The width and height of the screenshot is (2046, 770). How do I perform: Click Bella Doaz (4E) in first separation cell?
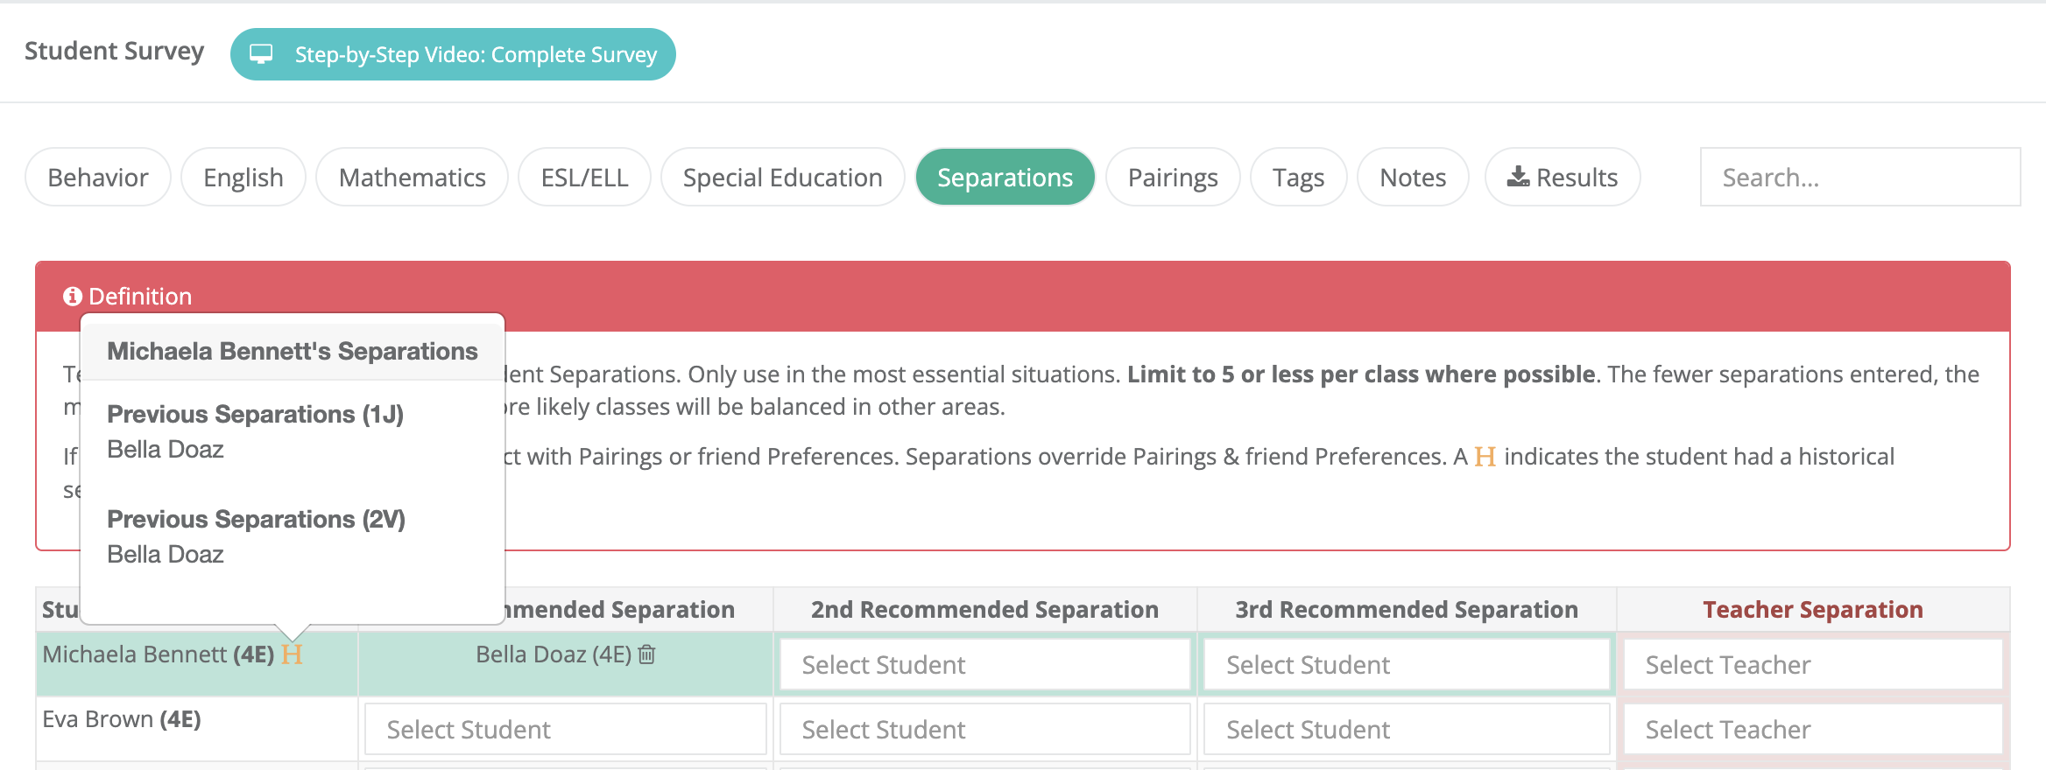tap(554, 654)
